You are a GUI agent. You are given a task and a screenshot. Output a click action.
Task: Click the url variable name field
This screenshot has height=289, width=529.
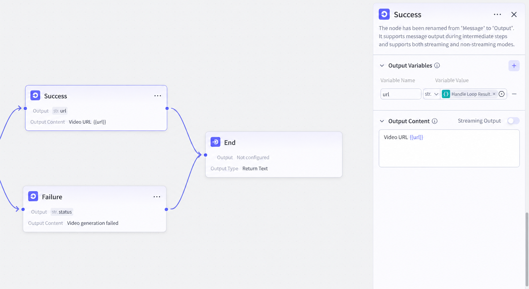point(401,94)
